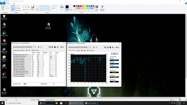Open the line Size dropdown
The width and height of the screenshot is (187, 105).
[x=62, y=8]
